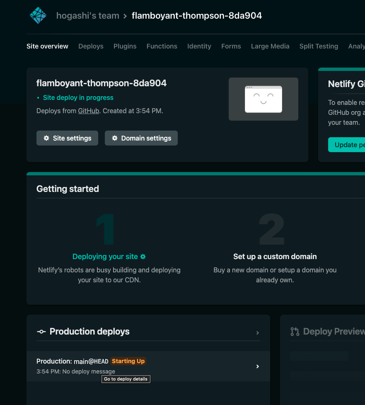The width and height of the screenshot is (365, 405).
Task: Open the Identity tab
Action: point(199,46)
